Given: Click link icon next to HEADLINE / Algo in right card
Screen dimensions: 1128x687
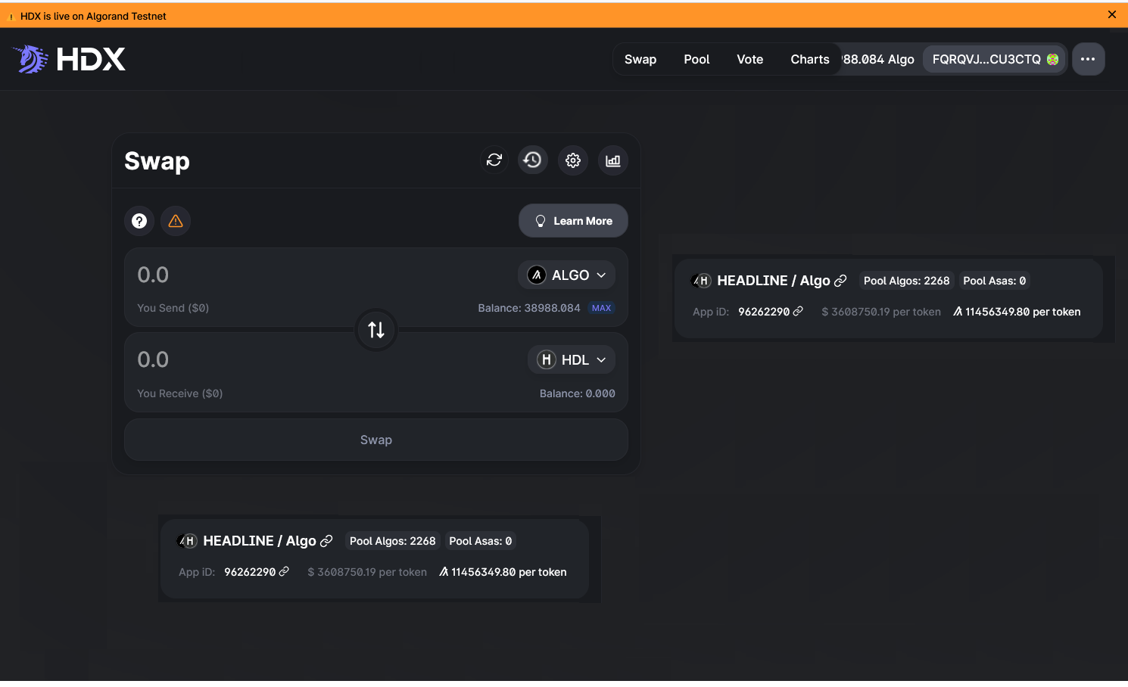Looking at the screenshot, I should [840, 281].
